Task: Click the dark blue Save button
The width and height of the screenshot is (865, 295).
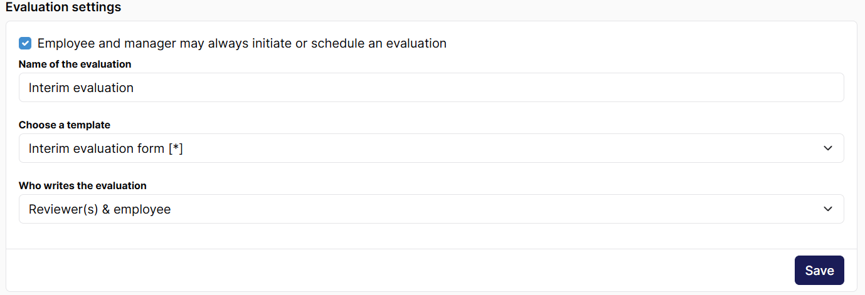Action: [819, 270]
